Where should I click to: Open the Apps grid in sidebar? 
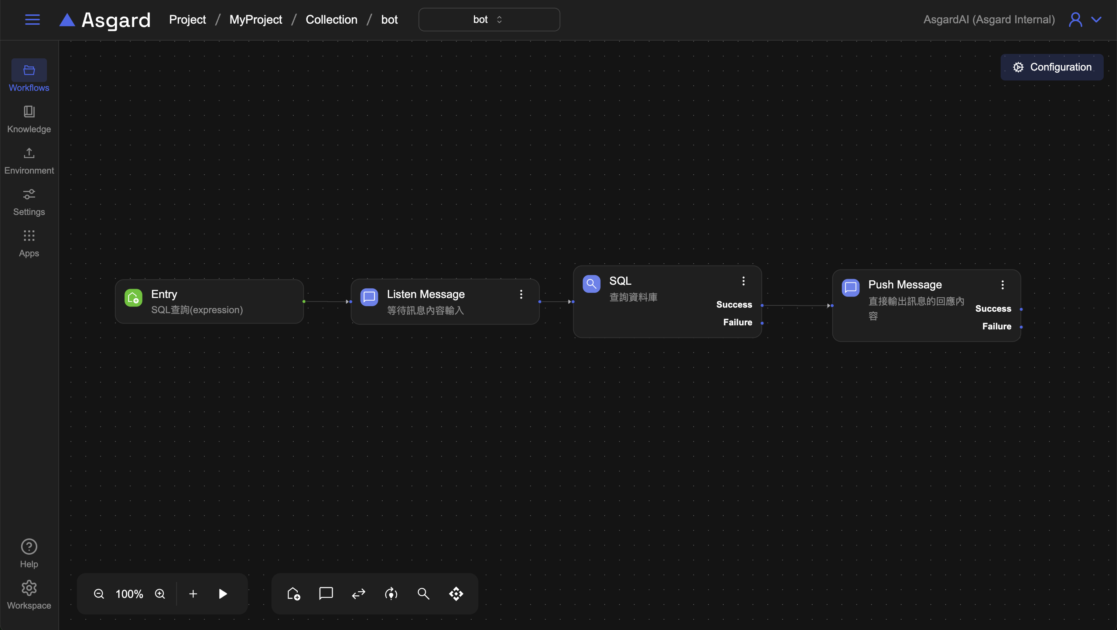[29, 243]
